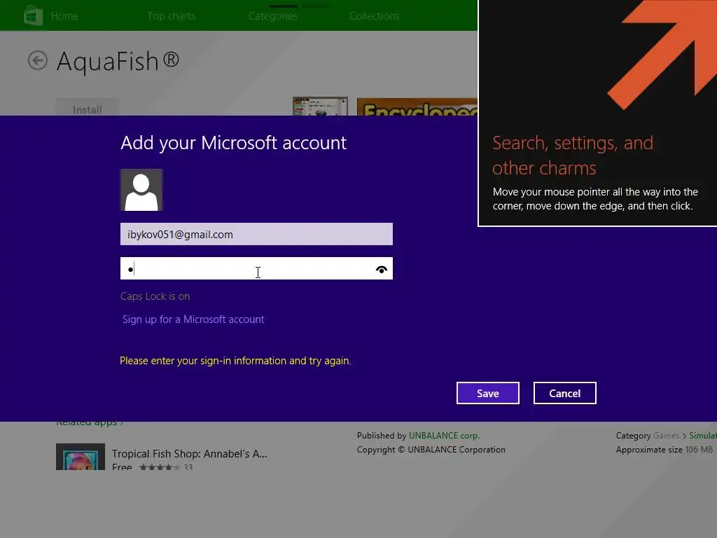Click the Install button
This screenshot has height=538, width=717.
(x=87, y=108)
